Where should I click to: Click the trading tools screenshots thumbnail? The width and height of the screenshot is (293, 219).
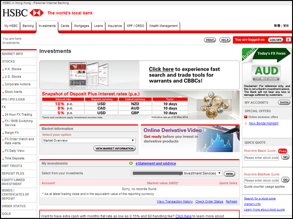coord(88,75)
